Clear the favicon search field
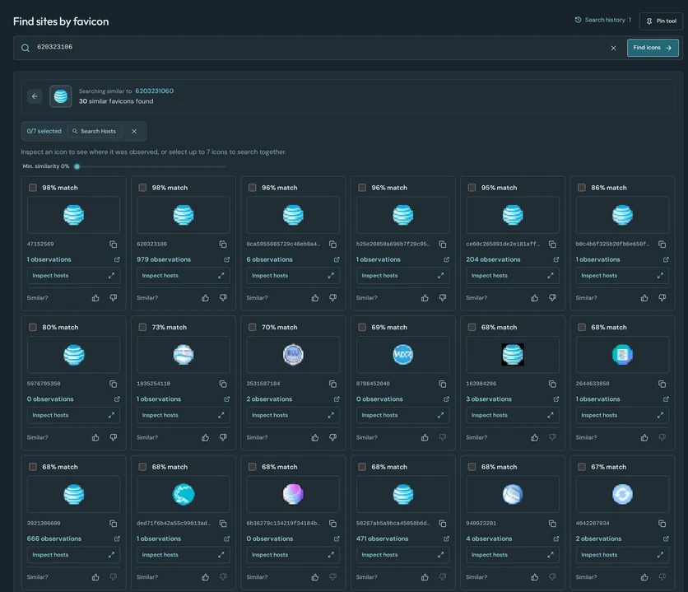Image resolution: width=688 pixels, height=592 pixels. click(x=613, y=49)
